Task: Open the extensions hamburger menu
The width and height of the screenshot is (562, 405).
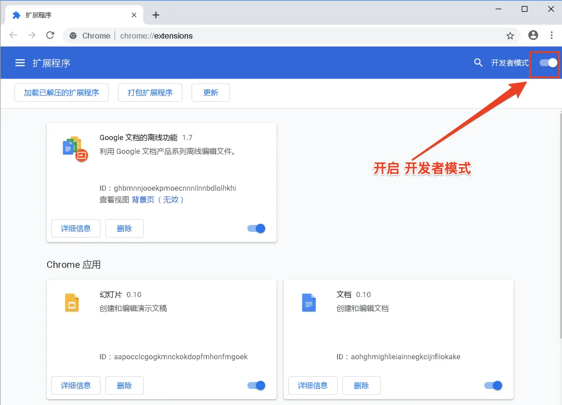Action: tap(20, 63)
